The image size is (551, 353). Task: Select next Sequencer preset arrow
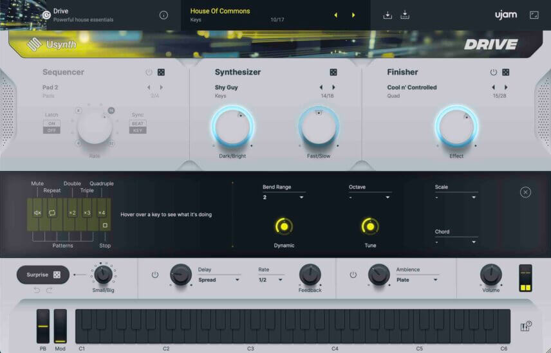tap(162, 87)
